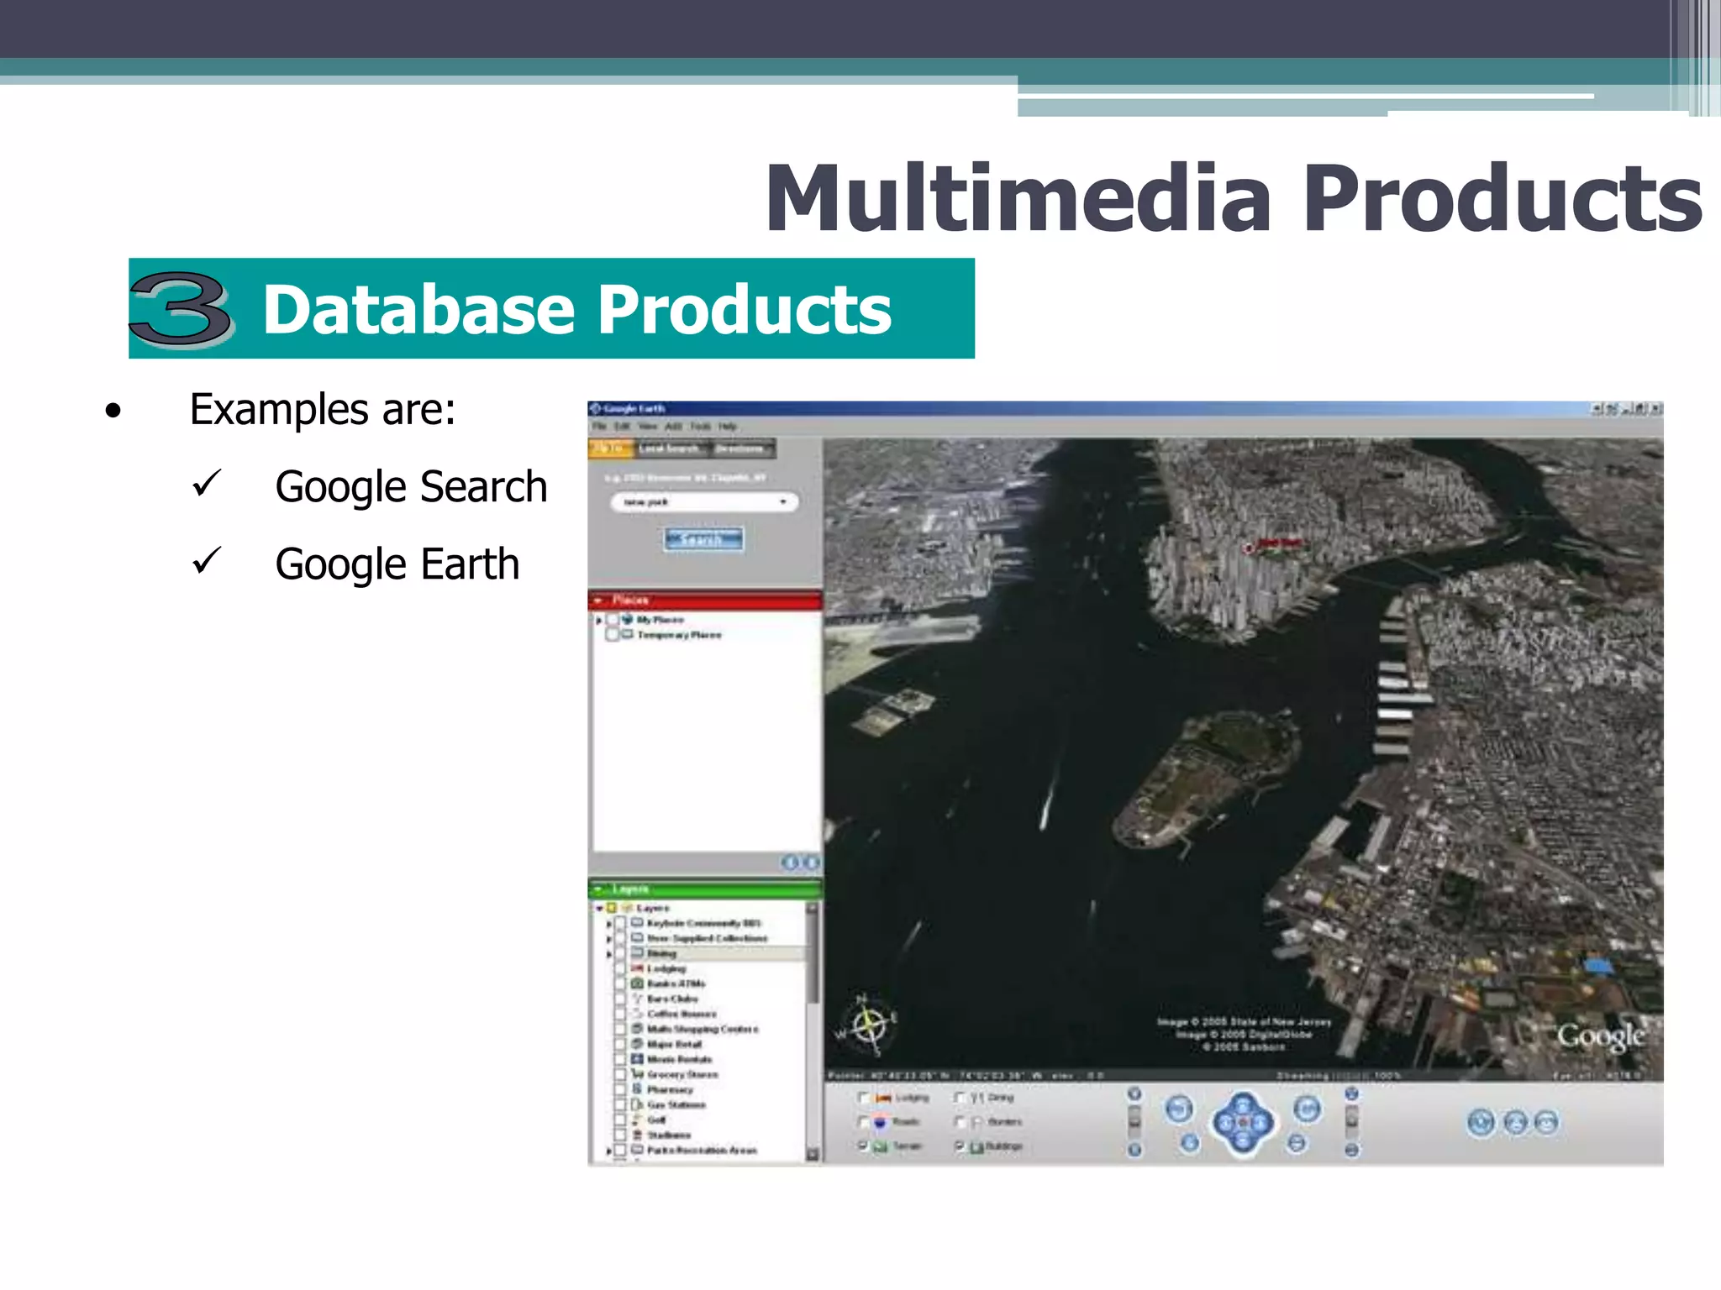1721x1290 pixels.
Task: Check the Banks/ATMs layer checkbox
Action: coord(621,983)
